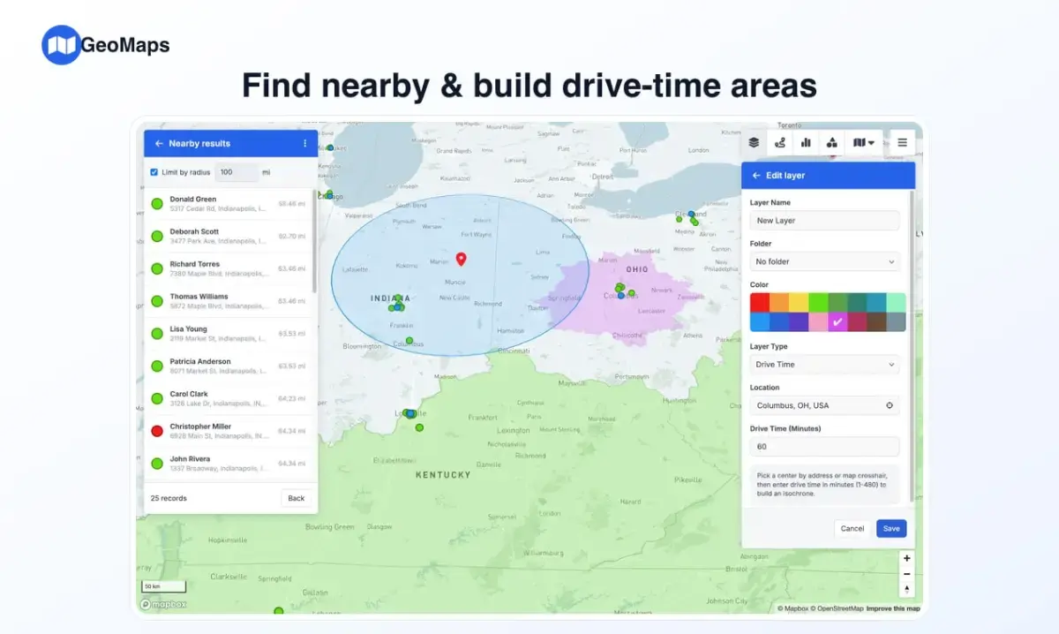This screenshot has width=1059, height=634.
Task: Pick the checked magenta color swatch
Action: [837, 322]
